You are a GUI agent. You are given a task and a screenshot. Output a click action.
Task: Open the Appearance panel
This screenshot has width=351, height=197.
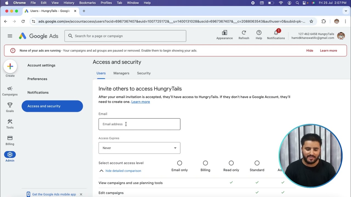pyautogui.click(x=225, y=35)
